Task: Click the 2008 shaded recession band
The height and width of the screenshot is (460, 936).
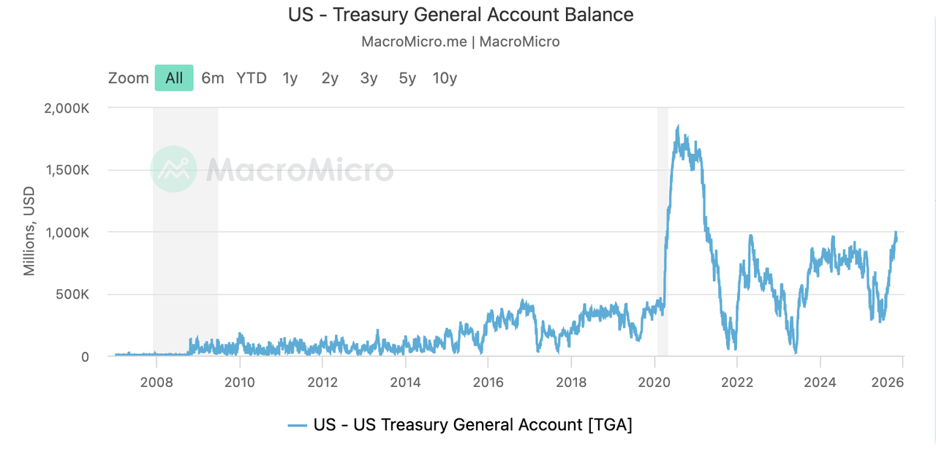Action: point(185,219)
